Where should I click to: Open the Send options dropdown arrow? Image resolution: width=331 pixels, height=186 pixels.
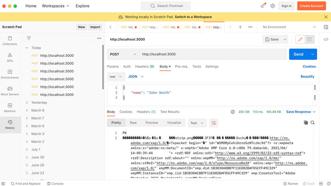pyautogui.click(x=312, y=54)
